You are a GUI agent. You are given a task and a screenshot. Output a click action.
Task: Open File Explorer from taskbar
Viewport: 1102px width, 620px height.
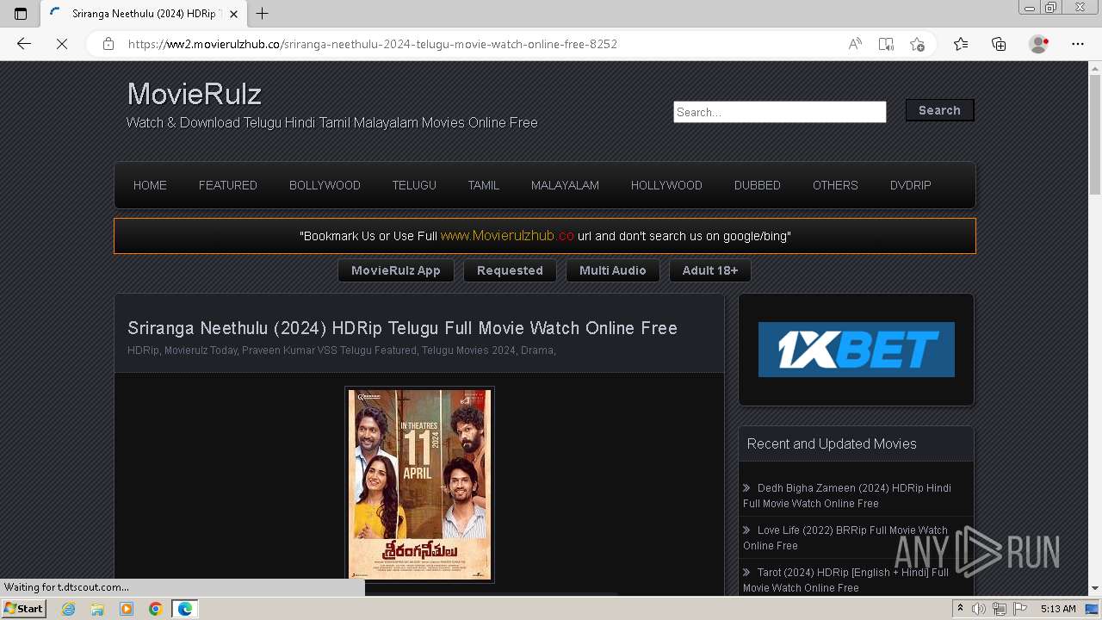pos(97,609)
